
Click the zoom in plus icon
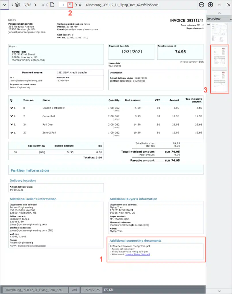coord(210,5)
